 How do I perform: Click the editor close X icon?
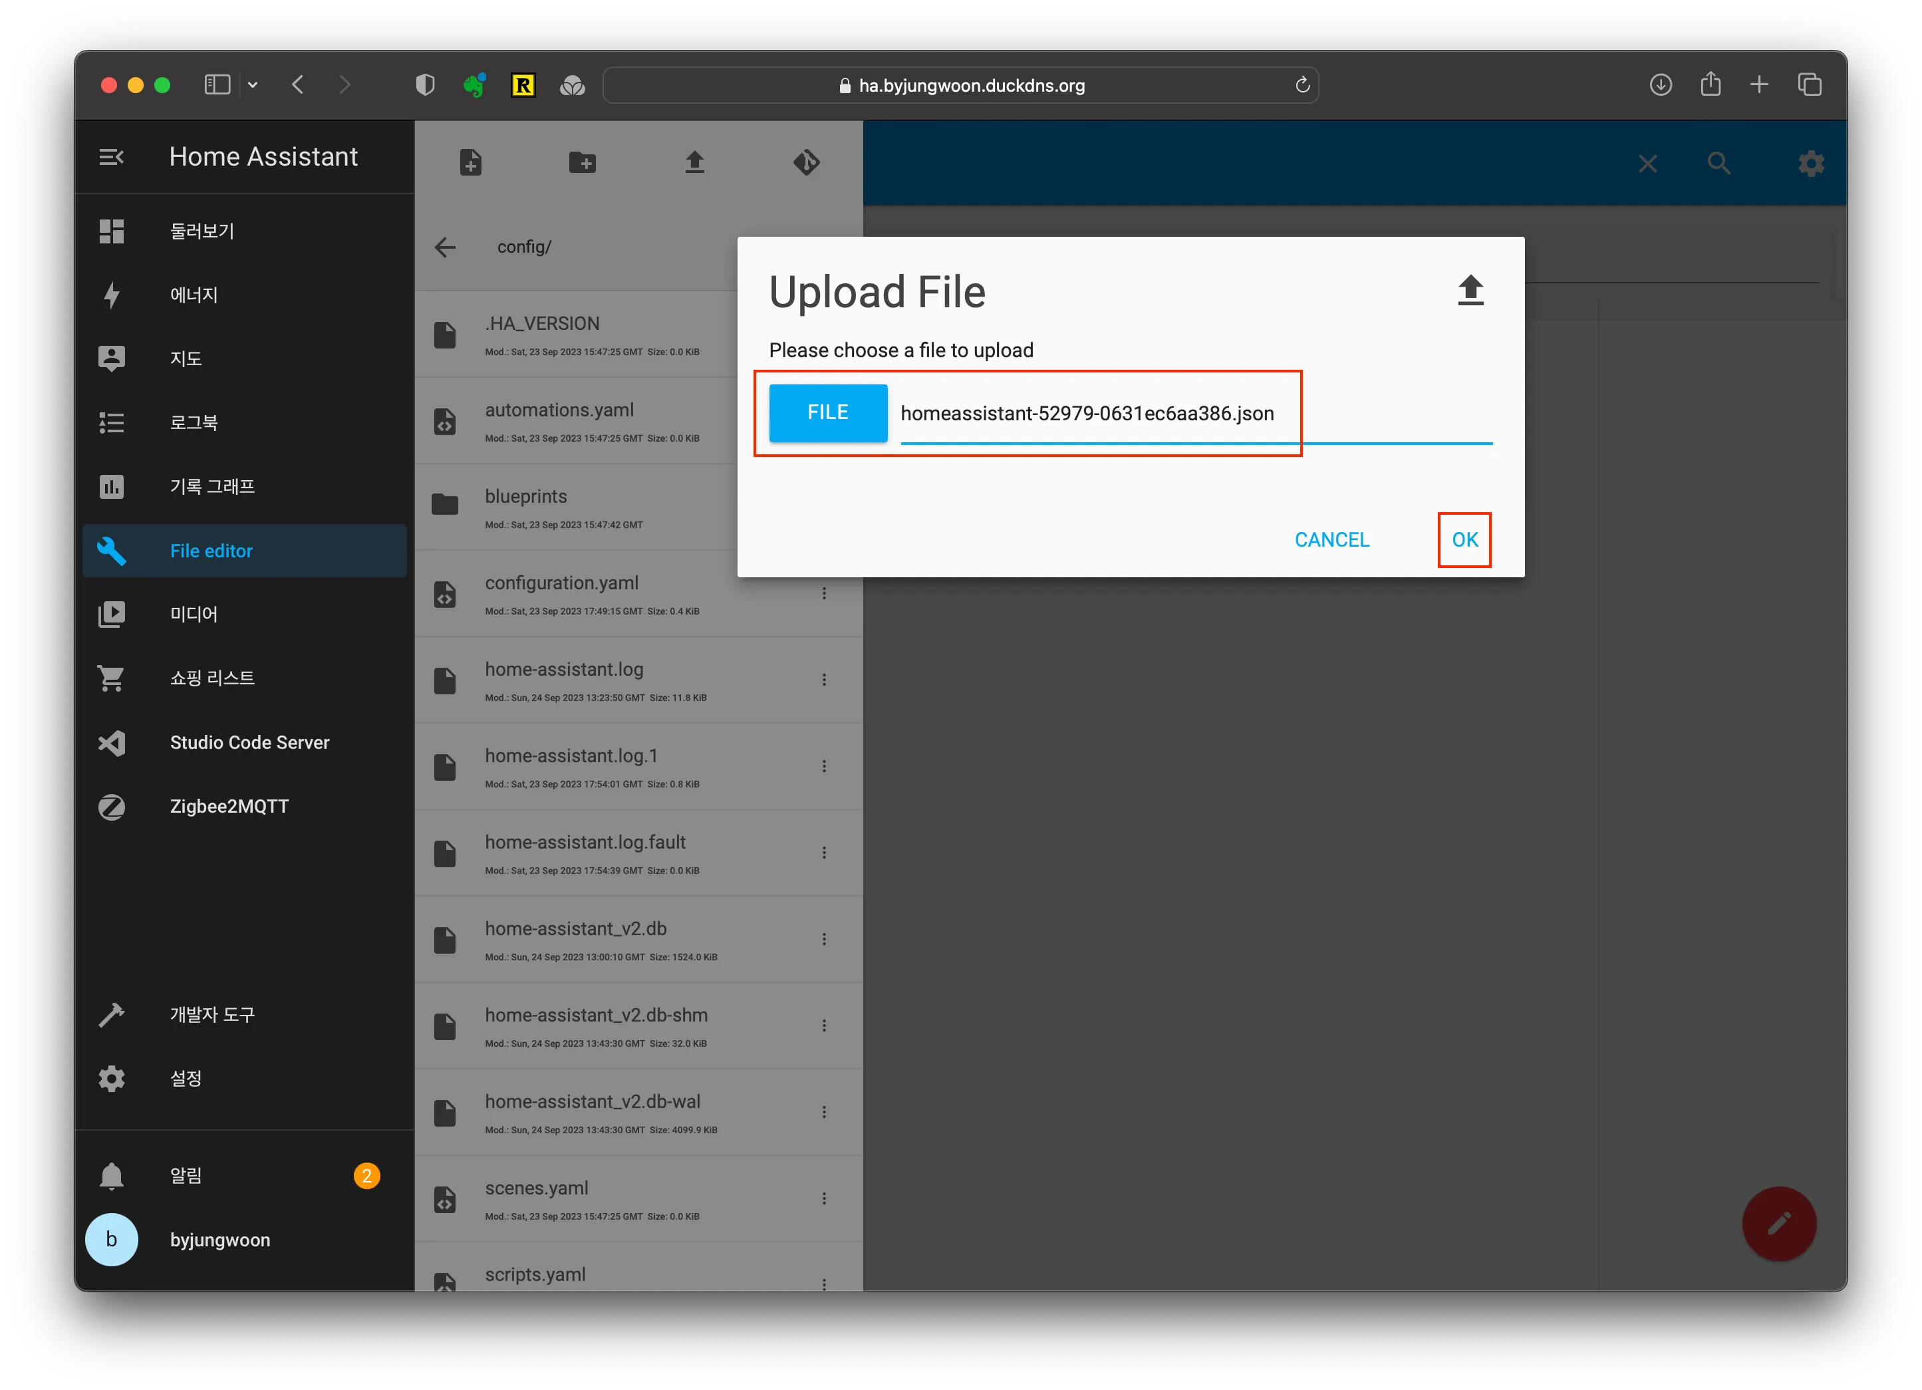click(1647, 164)
